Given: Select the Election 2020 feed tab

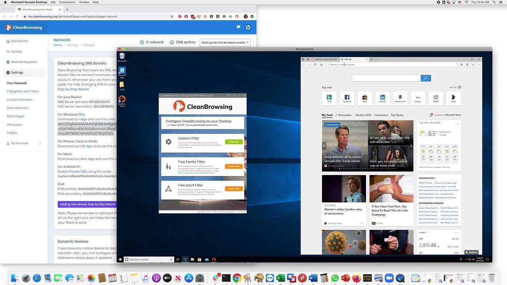Looking at the screenshot, I should click(363, 115).
